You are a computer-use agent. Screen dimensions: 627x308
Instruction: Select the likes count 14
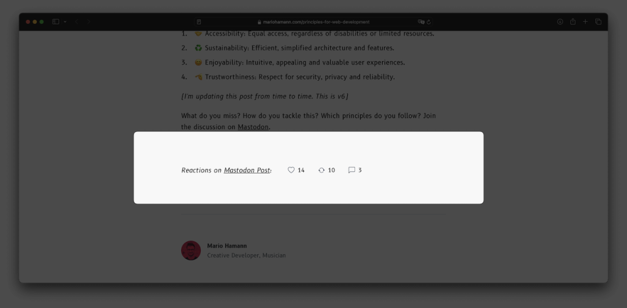point(301,170)
